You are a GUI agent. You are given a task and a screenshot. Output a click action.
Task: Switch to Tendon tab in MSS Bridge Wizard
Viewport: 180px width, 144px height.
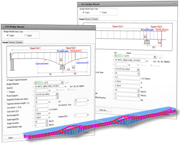click(95, 19)
